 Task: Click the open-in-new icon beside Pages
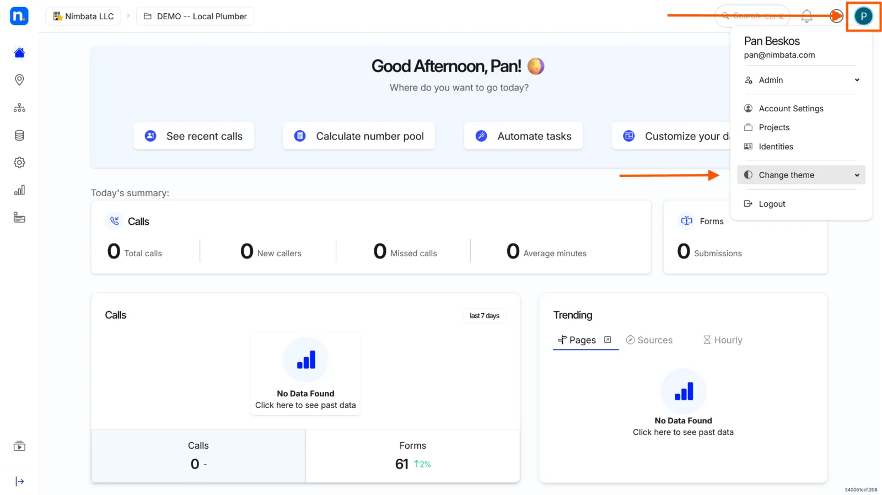pyautogui.click(x=607, y=340)
